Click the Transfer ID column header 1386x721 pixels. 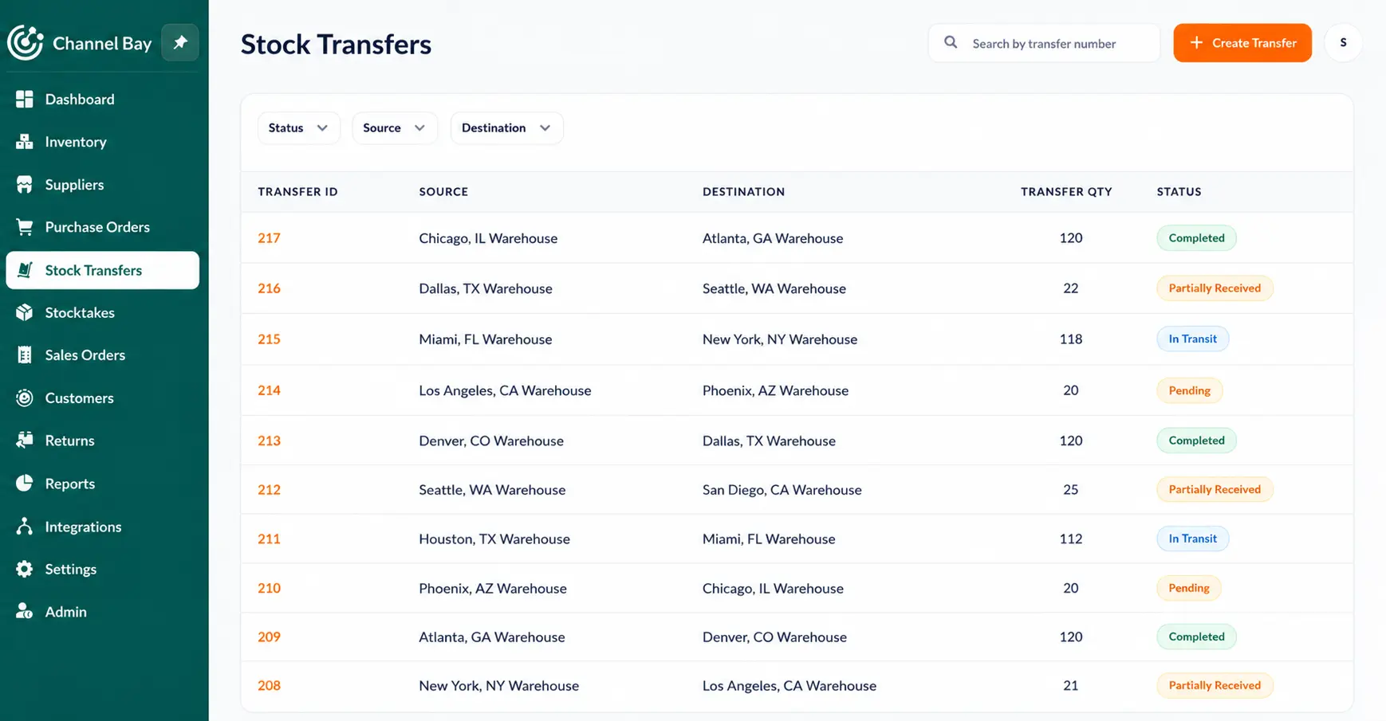tap(297, 192)
